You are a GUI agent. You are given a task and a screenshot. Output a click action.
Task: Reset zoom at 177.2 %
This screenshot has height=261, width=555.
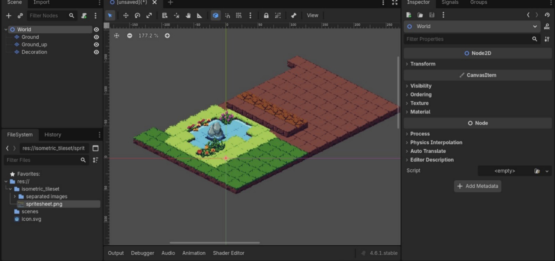pos(148,36)
